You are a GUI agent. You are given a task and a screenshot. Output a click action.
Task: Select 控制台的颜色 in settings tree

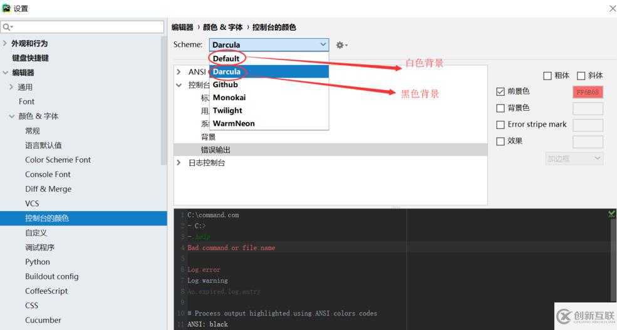click(83, 219)
